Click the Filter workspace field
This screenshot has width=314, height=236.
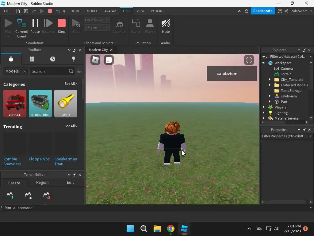click(x=288, y=57)
